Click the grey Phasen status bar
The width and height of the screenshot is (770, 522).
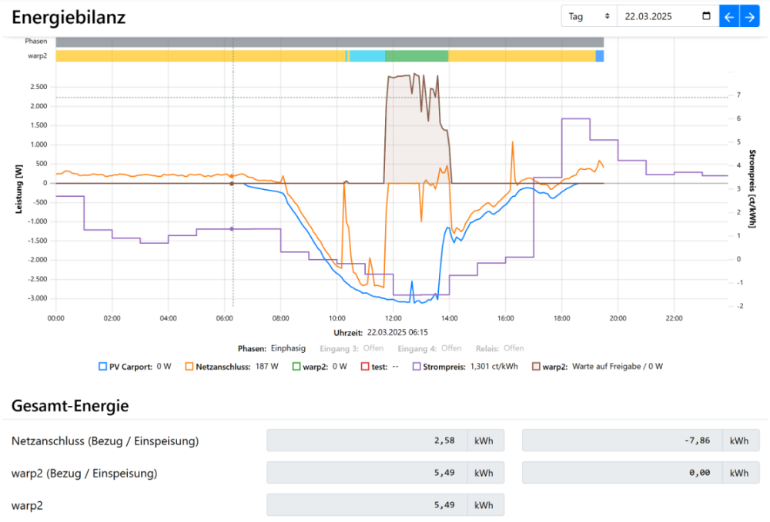coord(330,42)
